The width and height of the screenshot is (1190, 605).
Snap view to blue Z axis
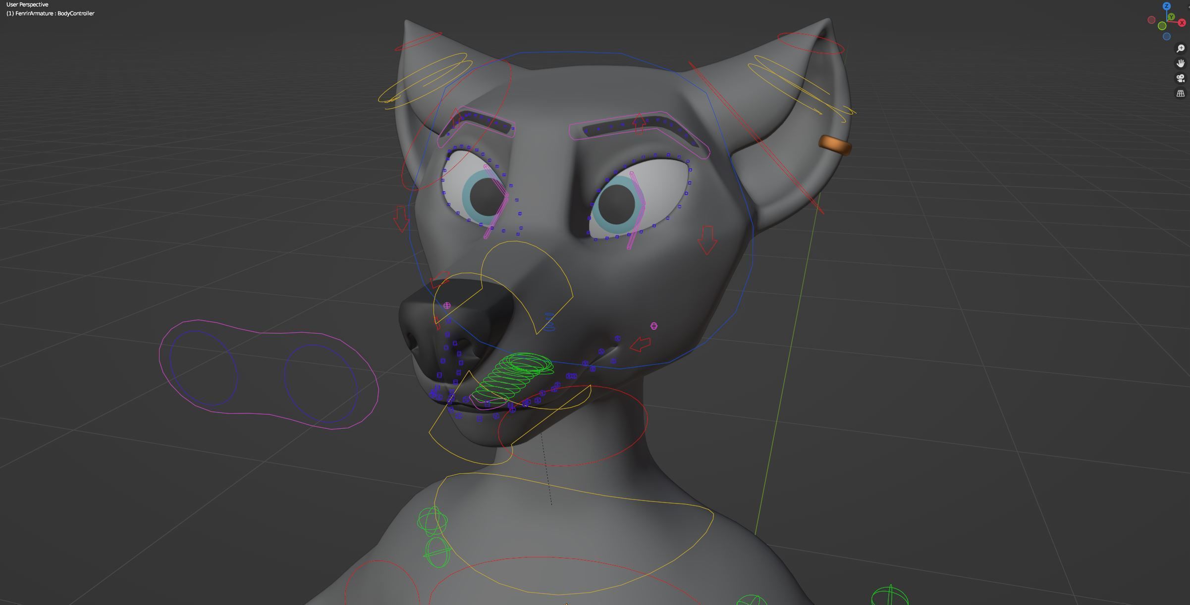point(1167,6)
